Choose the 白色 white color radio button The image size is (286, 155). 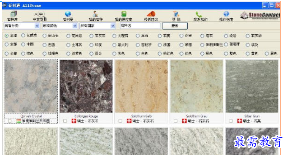pyautogui.click(x=138, y=54)
